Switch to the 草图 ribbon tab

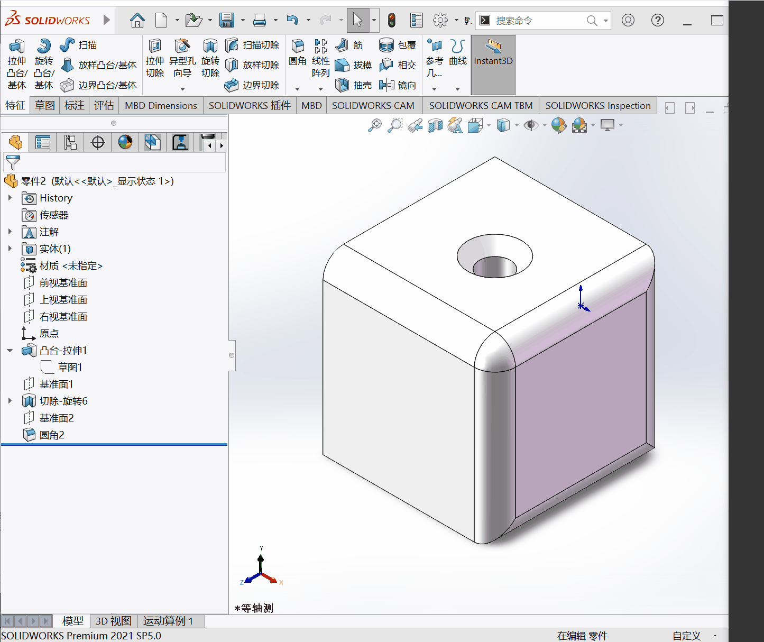(x=45, y=105)
